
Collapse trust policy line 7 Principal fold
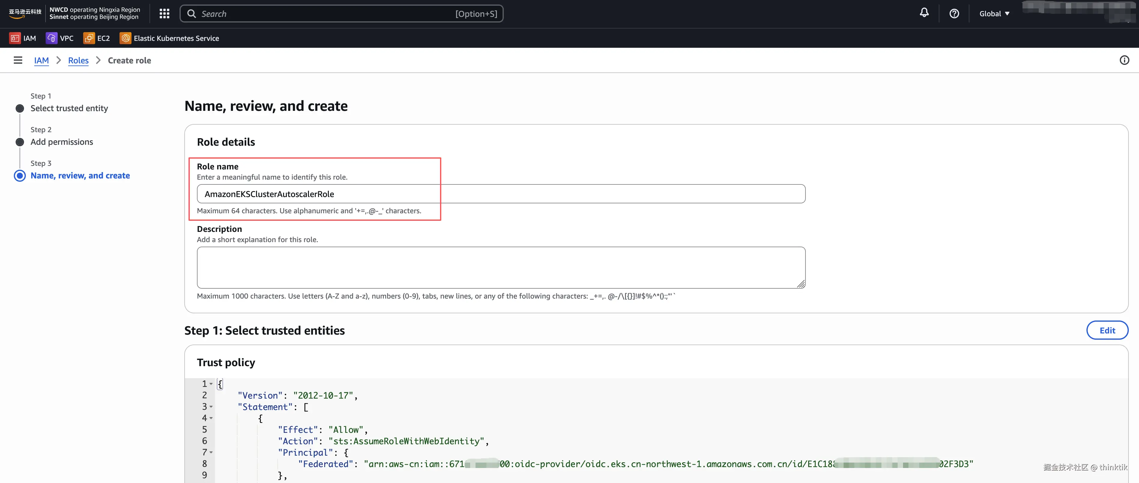tap(211, 452)
